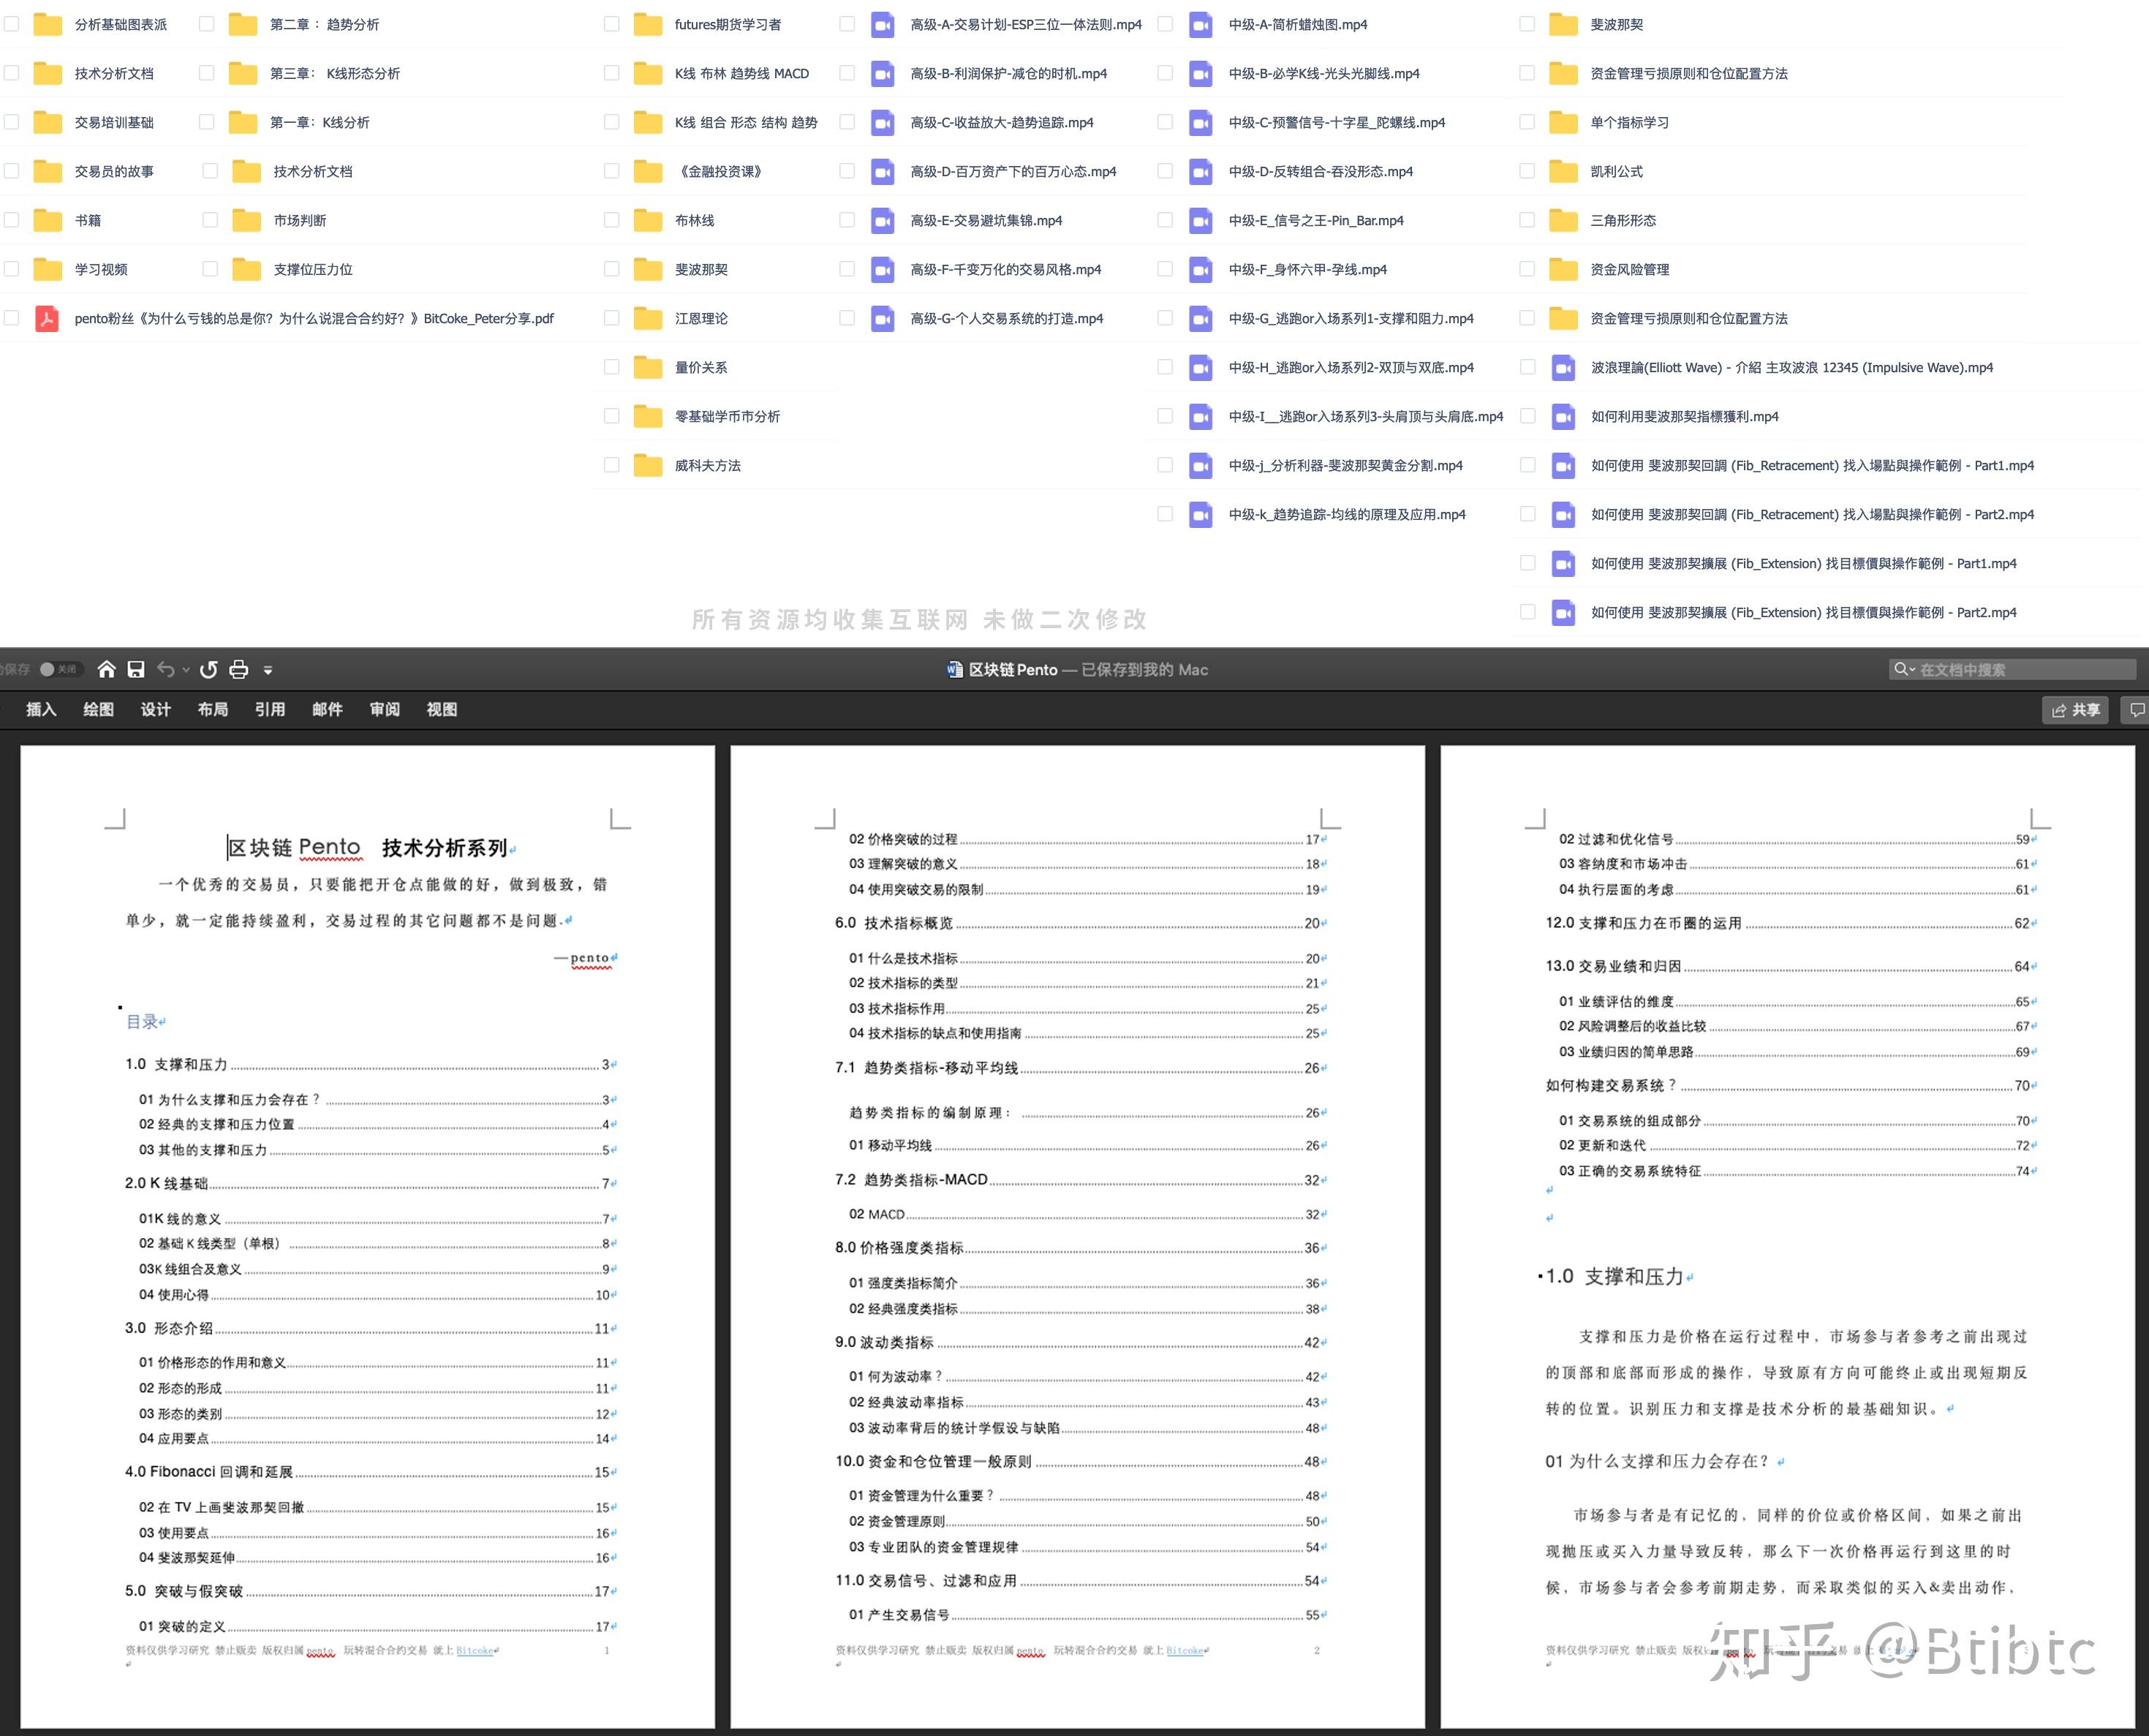
Task: Check the box for 资金风险管理 folder
Action: (x=1527, y=269)
